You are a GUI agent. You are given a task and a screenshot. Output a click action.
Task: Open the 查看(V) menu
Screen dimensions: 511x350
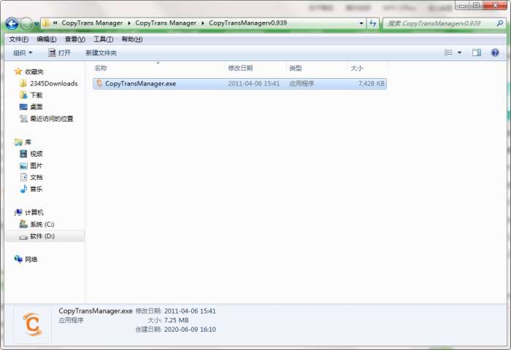[75, 39]
